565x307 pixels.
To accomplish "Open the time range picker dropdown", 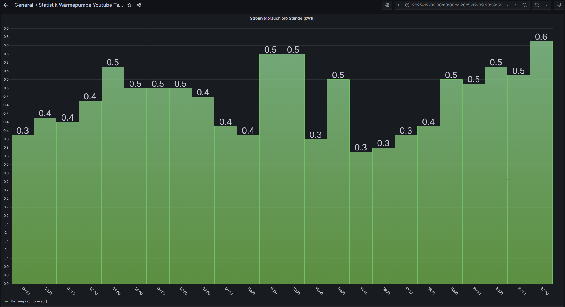I will click(x=457, y=5).
